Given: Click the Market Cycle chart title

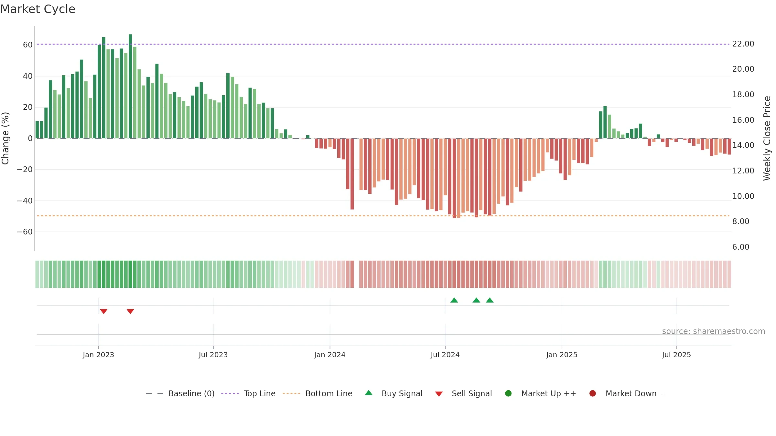Looking at the screenshot, I should (x=38, y=9).
